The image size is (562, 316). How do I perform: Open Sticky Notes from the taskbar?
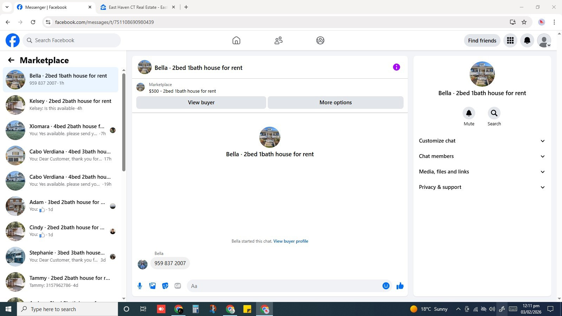(247, 309)
